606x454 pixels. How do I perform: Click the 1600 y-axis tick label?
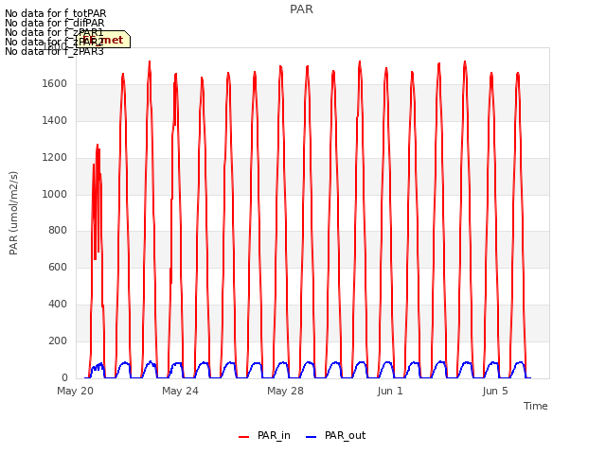point(55,84)
